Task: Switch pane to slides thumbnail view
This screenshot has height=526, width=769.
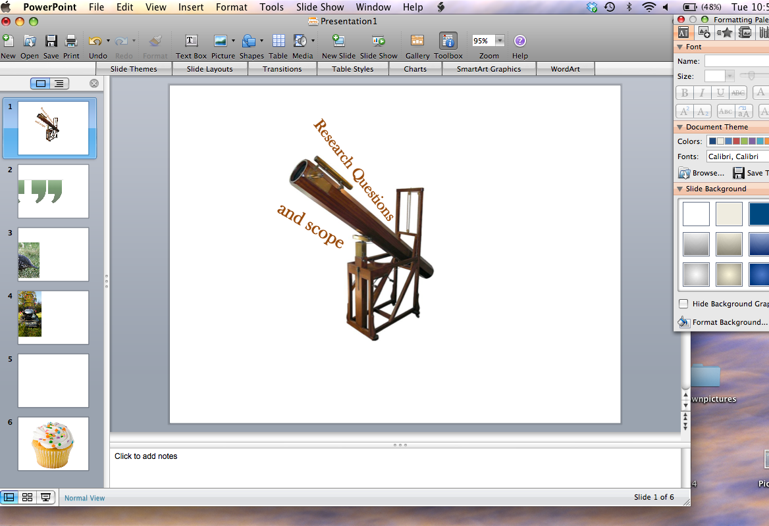Action: tap(40, 84)
